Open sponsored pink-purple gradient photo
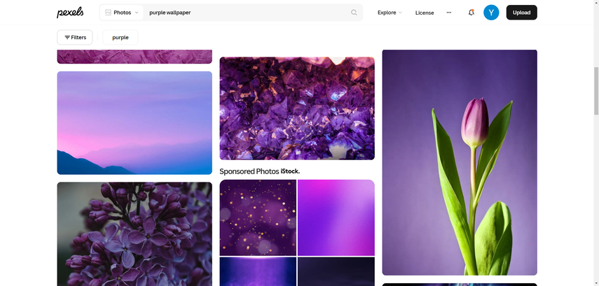 click(x=336, y=217)
